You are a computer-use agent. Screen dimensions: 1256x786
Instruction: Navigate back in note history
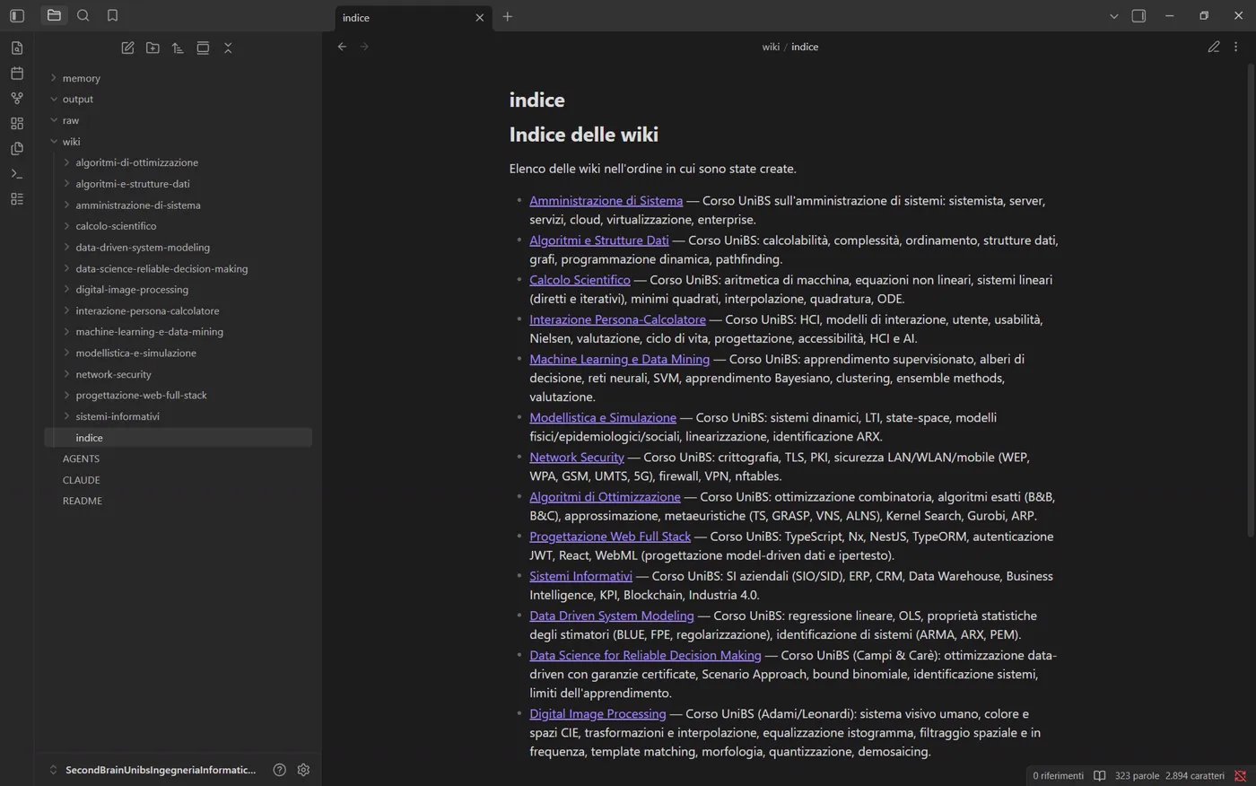coord(342,47)
